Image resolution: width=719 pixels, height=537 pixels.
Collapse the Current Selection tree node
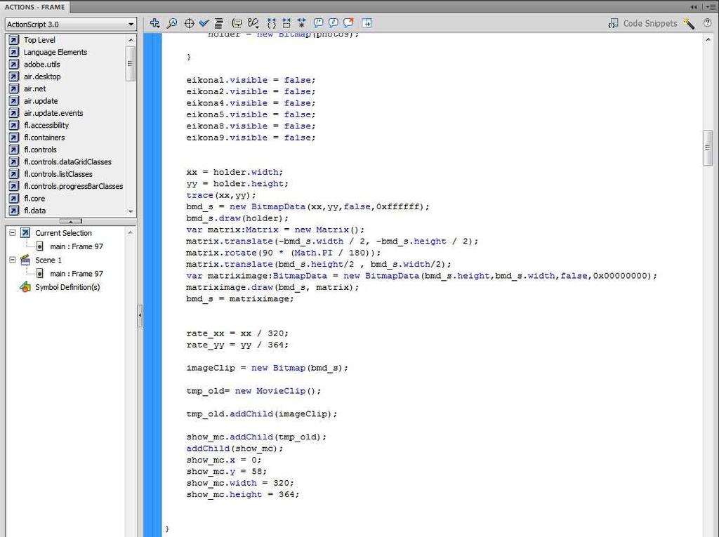click(13, 232)
